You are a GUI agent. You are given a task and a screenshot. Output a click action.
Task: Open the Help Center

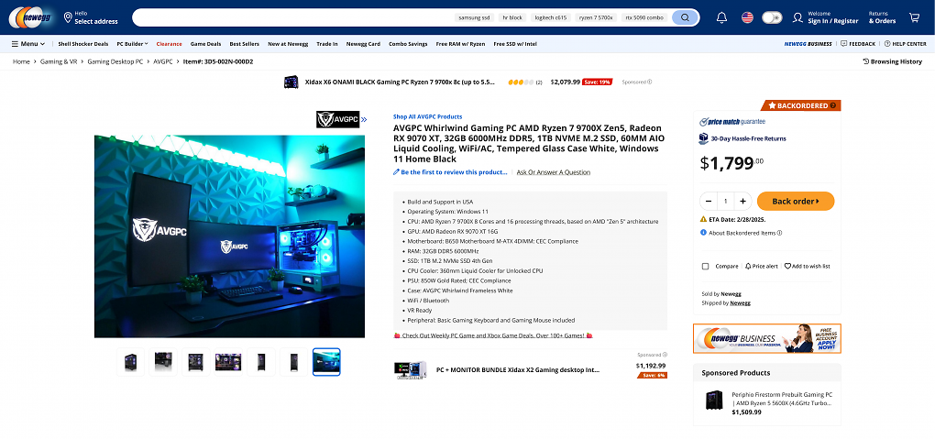click(905, 44)
